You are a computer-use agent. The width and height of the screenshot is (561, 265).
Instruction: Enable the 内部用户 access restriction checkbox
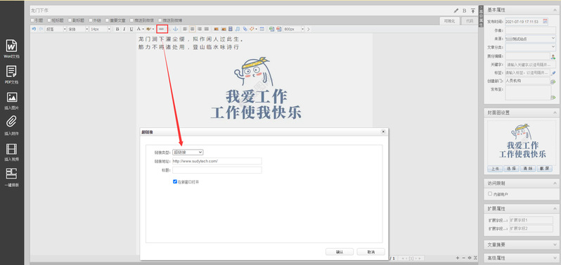point(490,194)
